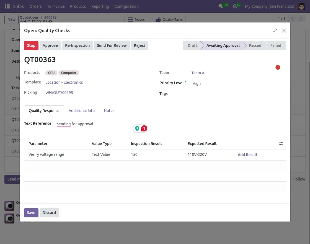This screenshot has height=244, width=310.
Task: Click Add Result link in row
Action: [247, 155]
